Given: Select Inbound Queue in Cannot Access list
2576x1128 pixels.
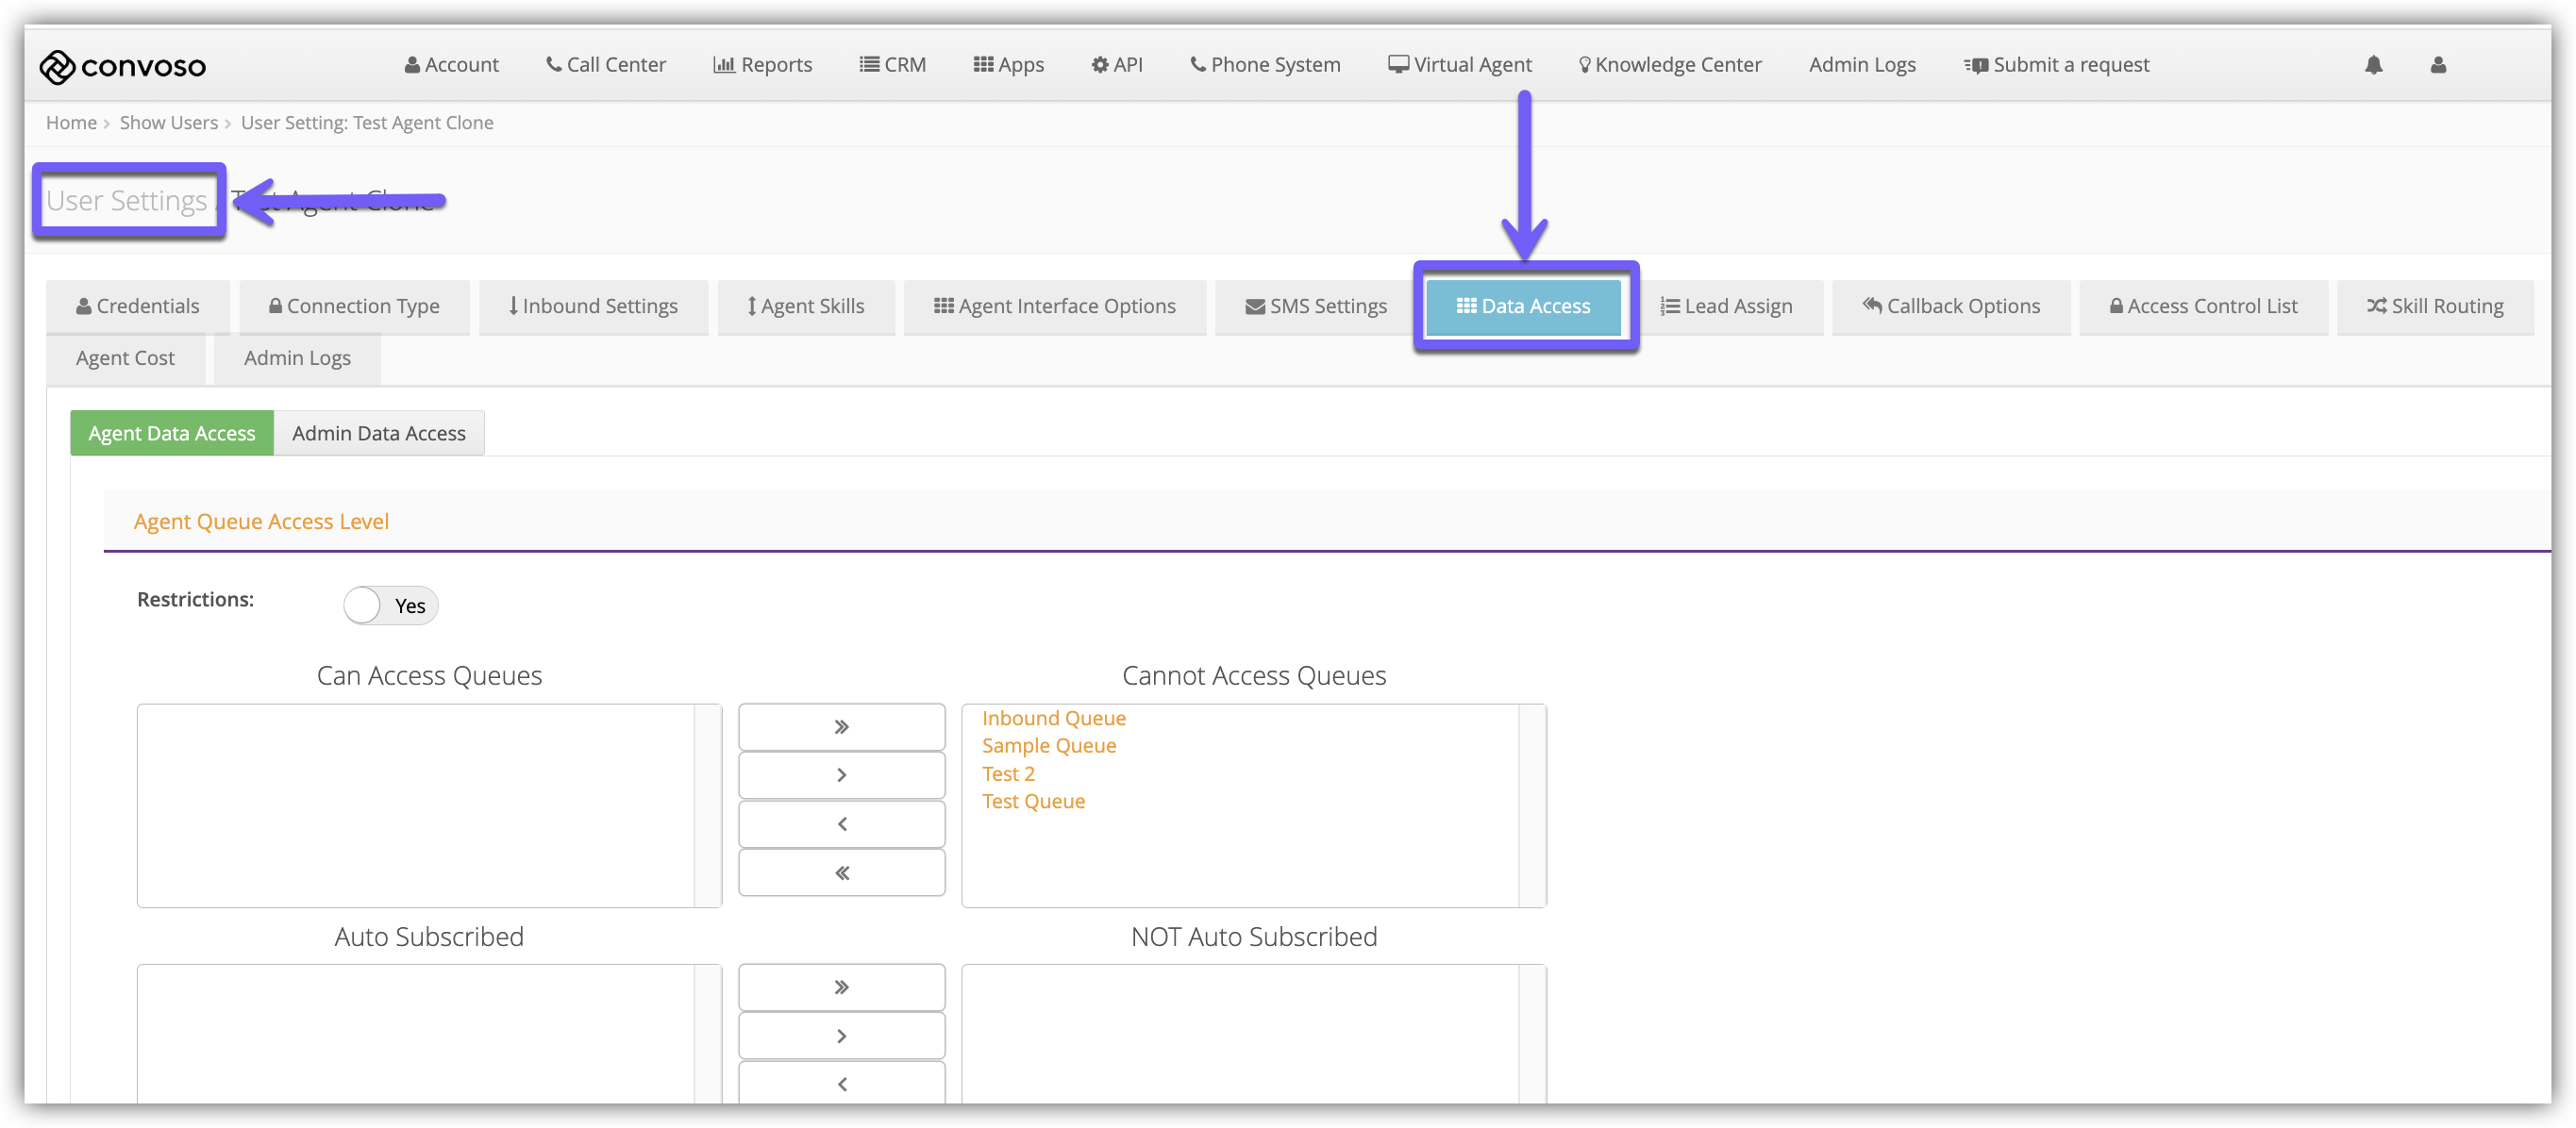Looking at the screenshot, I should pyautogui.click(x=1053, y=719).
